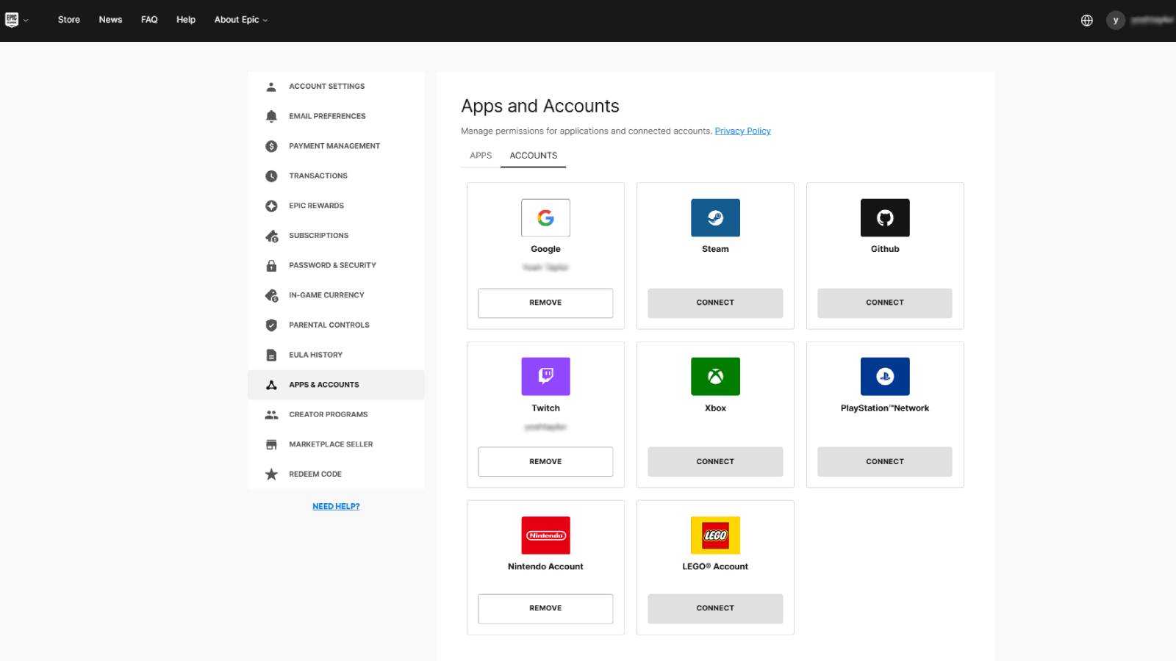Image resolution: width=1176 pixels, height=661 pixels.
Task: Open the user profile avatar
Action: coord(1116,21)
